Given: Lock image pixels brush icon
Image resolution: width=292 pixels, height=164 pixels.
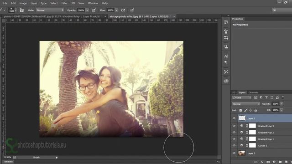Looking at the screenshot, I should 245,110.
